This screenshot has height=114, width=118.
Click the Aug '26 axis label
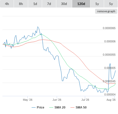click(111, 100)
